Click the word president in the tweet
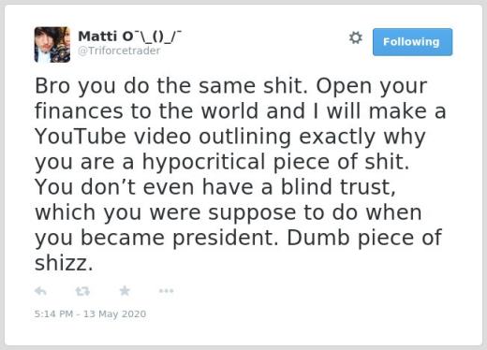This screenshot has width=487, height=350. 225,240
